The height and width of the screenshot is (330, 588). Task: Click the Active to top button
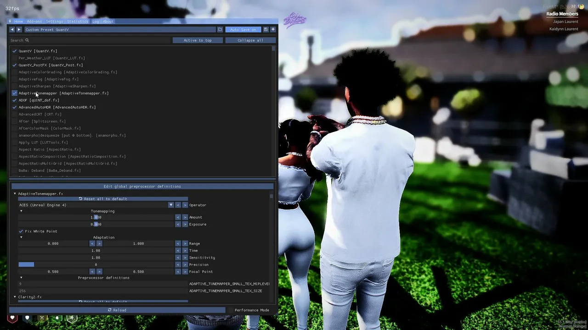point(198,40)
